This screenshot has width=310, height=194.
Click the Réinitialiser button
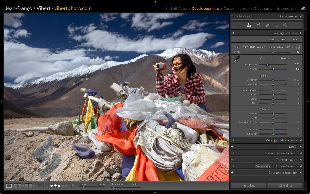(285, 186)
